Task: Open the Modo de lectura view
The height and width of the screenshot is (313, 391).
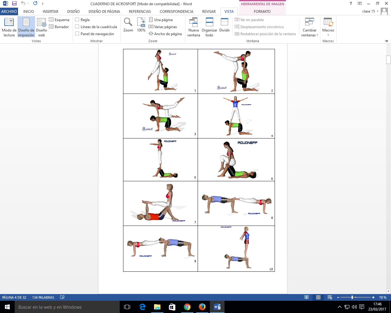Action: pos(9,27)
